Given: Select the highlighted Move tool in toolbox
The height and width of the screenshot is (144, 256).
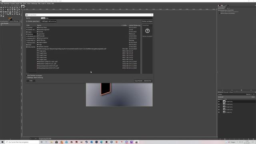Looking at the screenshot, I should point(6,10).
